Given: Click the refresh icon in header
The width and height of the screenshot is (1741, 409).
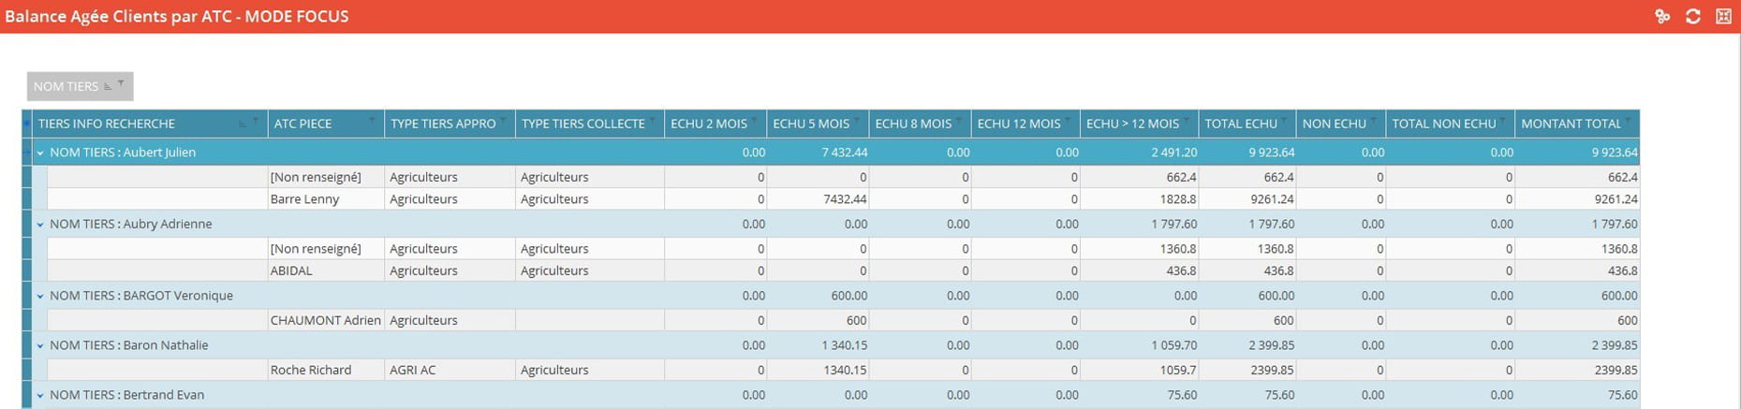Looking at the screenshot, I should [x=1693, y=16].
